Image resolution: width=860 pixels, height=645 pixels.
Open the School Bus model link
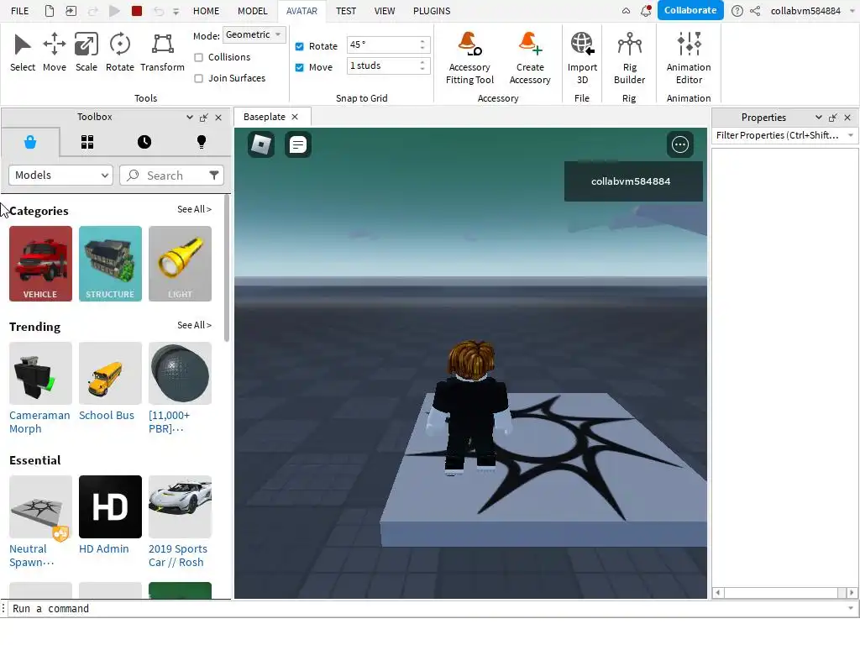[x=107, y=415]
